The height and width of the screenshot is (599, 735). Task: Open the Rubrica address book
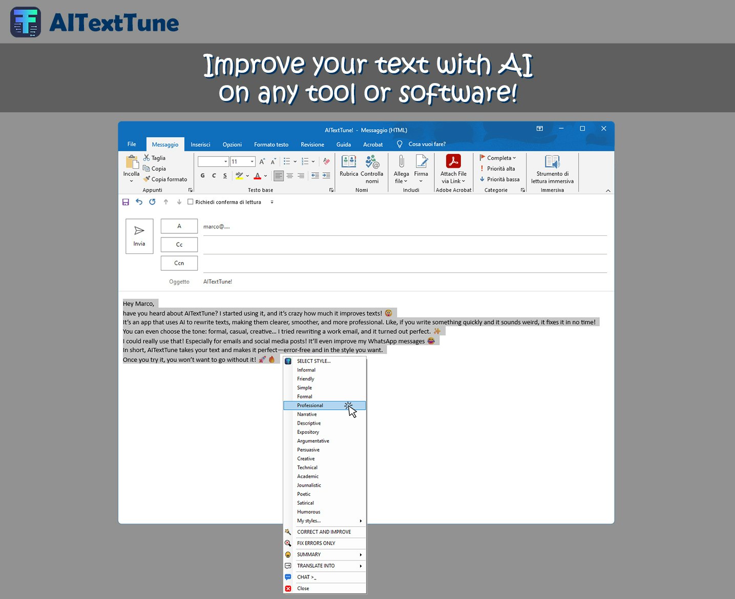tap(349, 167)
